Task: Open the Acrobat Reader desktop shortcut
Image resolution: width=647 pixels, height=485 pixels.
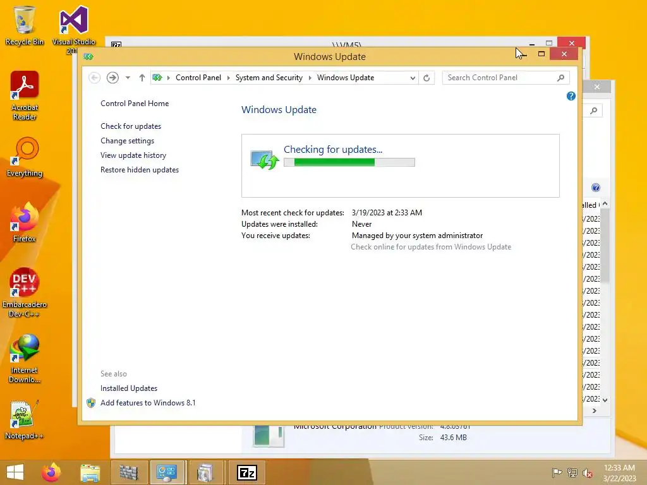Action: (25, 96)
